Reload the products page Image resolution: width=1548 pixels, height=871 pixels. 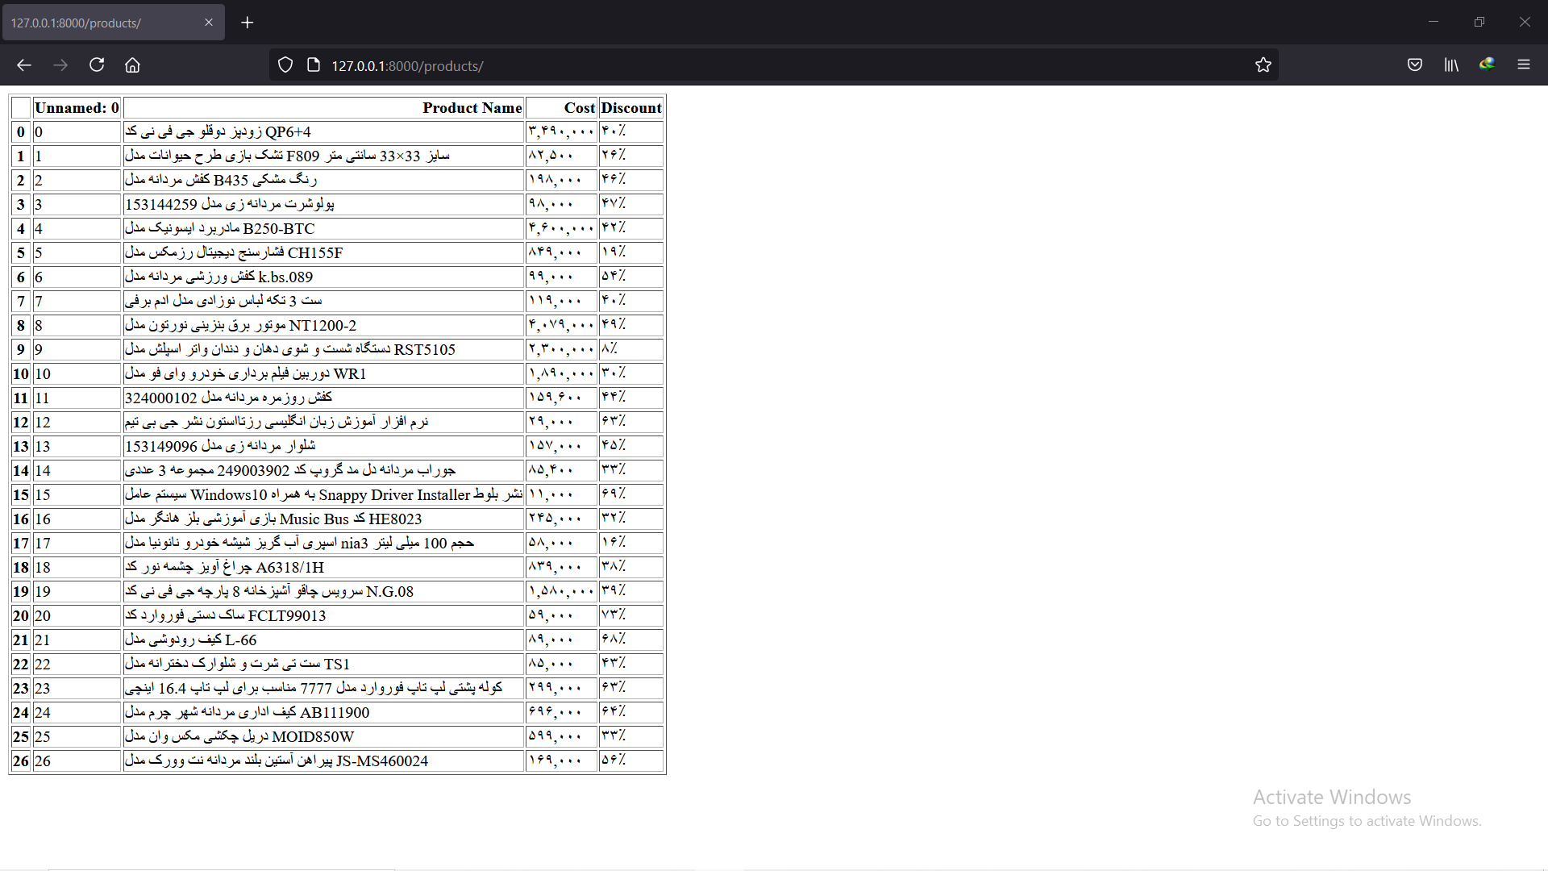(97, 65)
